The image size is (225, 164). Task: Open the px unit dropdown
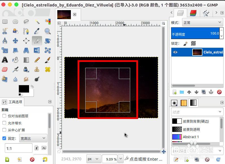(x=94, y=159)
